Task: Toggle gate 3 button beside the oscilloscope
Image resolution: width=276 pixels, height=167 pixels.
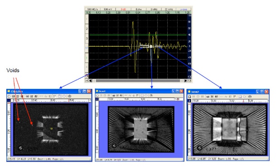Action: [x=87, y=38]
